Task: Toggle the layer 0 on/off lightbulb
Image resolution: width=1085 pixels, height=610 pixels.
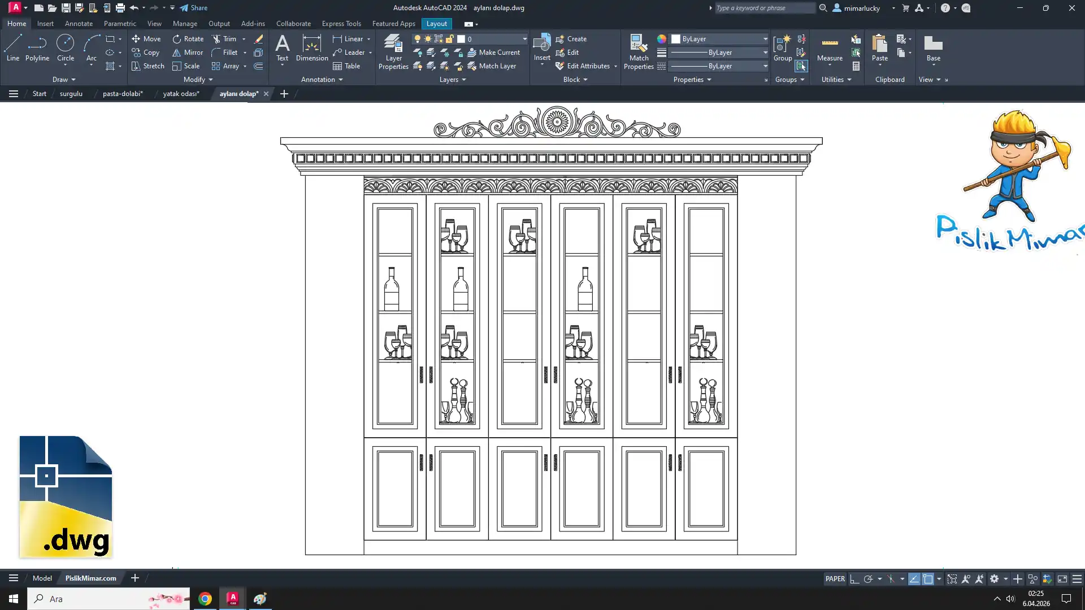Action: coord(418,39)
